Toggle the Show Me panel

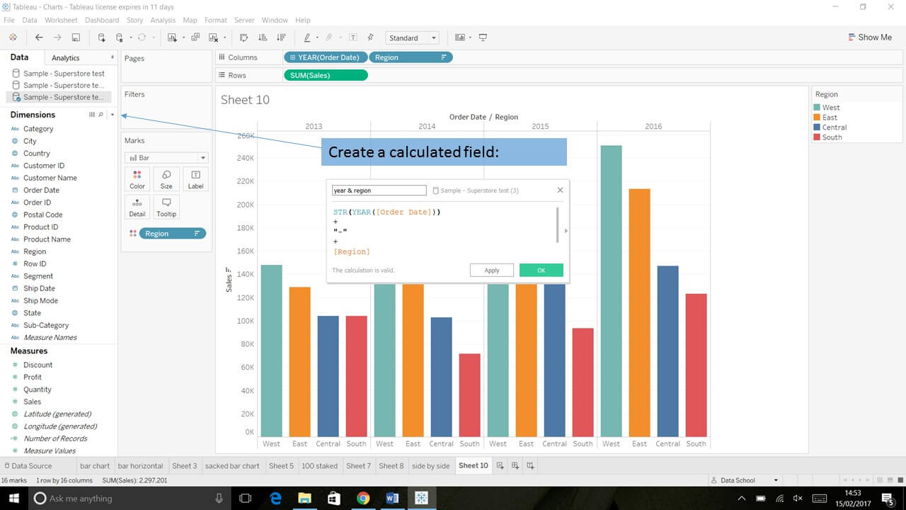869,38
